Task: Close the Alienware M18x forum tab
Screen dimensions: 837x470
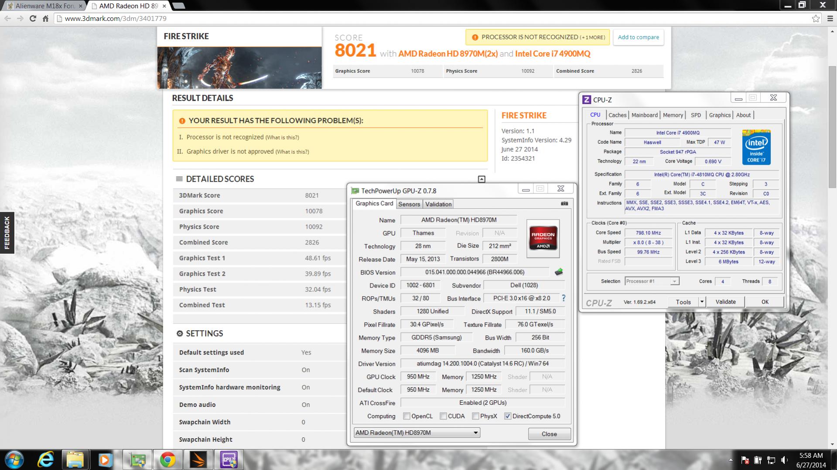Action: 80,6
